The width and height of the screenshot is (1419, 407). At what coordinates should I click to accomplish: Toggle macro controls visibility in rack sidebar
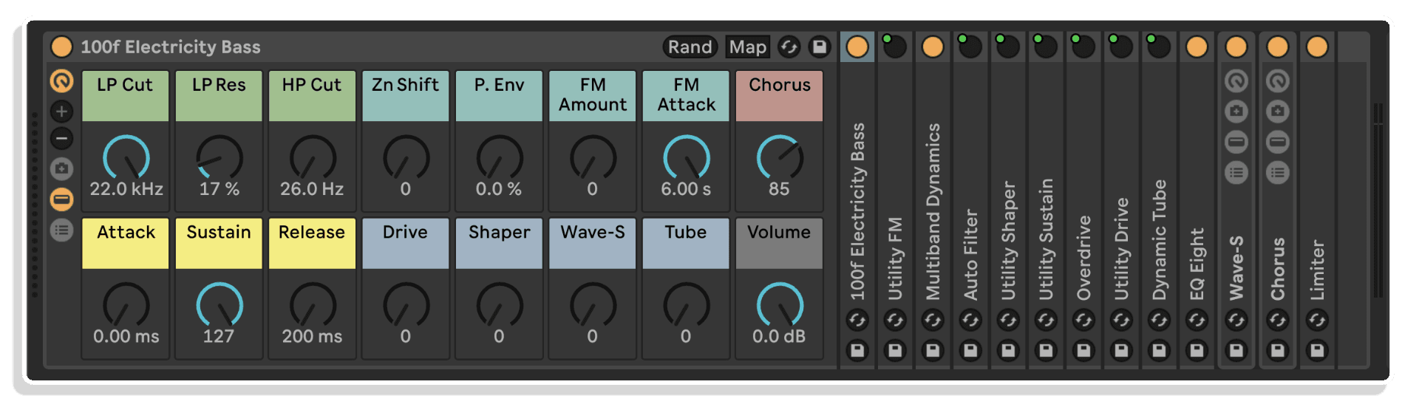(x=61, y=81)
